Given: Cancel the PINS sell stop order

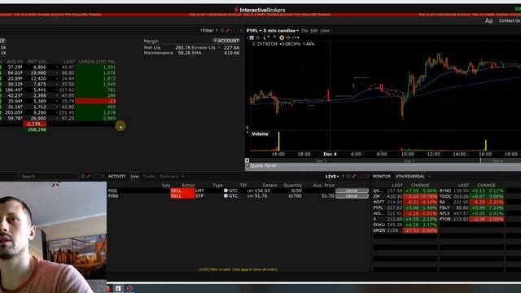Looking at the screenshot, I should coord(352,196).
